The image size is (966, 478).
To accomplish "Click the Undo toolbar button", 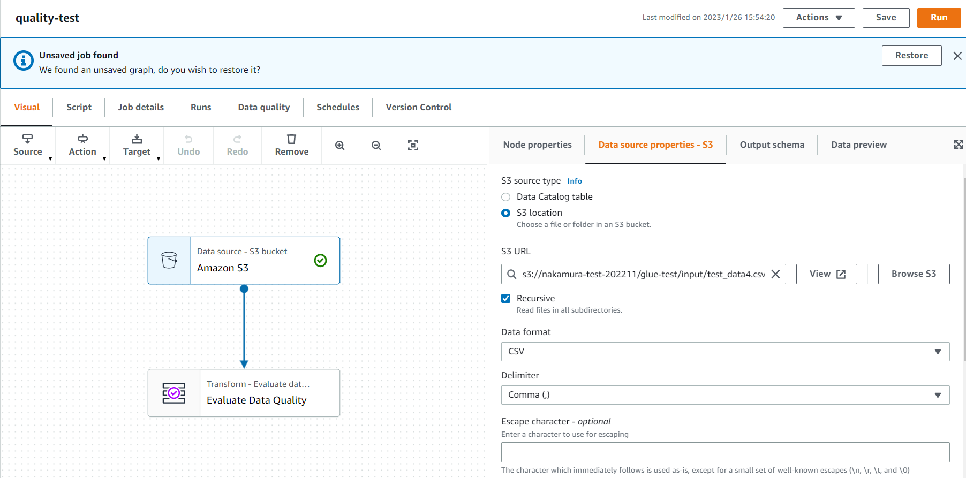I will 188,145.
